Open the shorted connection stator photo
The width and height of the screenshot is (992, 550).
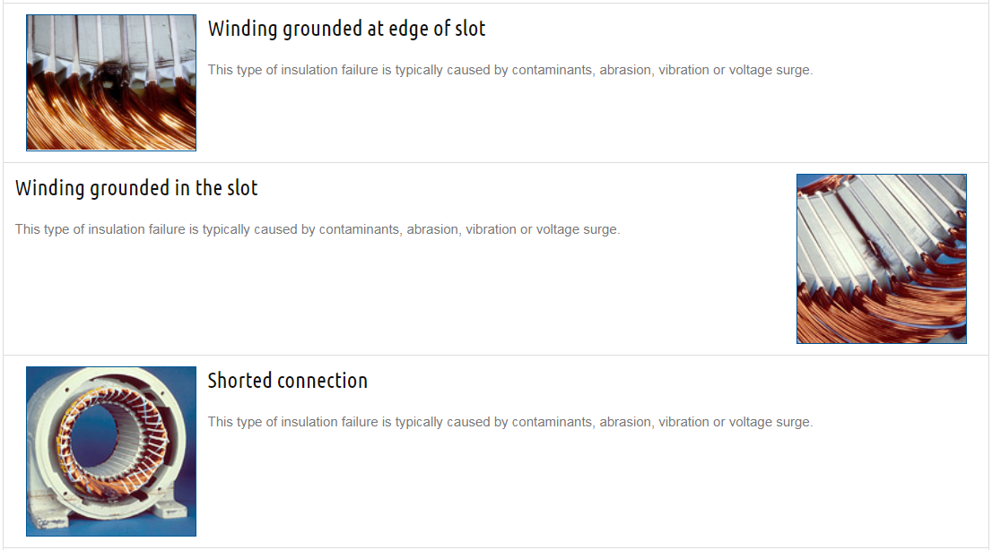(x=111, y=451)
